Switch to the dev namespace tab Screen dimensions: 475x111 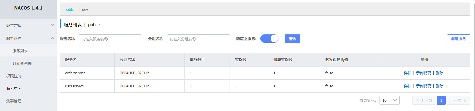[x=85, y=10]
